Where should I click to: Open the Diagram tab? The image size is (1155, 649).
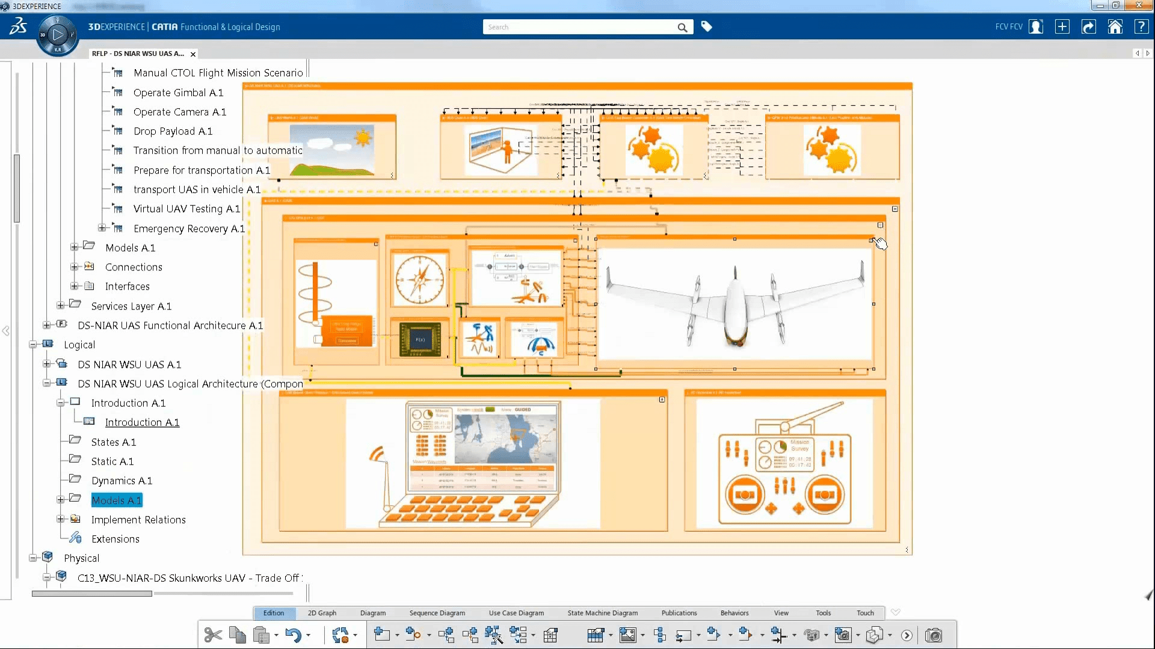pyautogui.click(x=372, y=612)
